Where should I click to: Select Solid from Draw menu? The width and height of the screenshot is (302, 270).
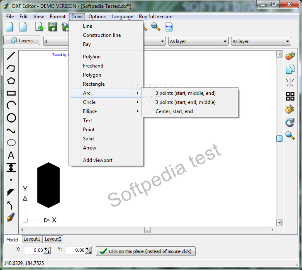[106, 139]
